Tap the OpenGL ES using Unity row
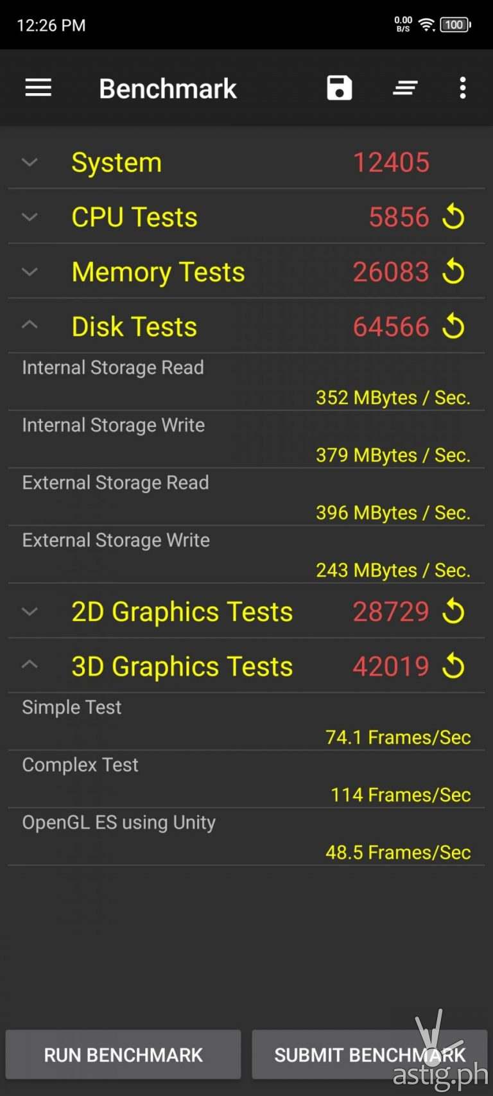Viewport: 493px width, 1096px height. [246, 837]
